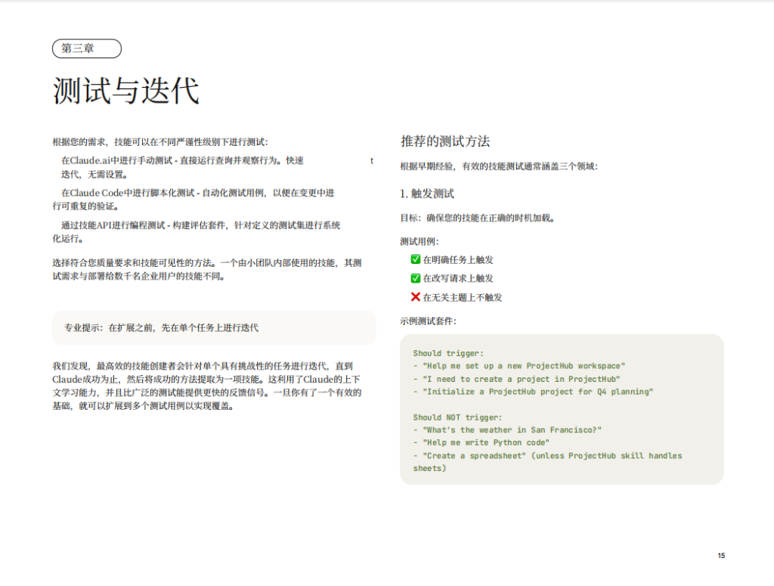The width and height of the screenshot is (774, 586).
Task: Click the Should NOT trigger: code line
Action: [x=457, y=417]
